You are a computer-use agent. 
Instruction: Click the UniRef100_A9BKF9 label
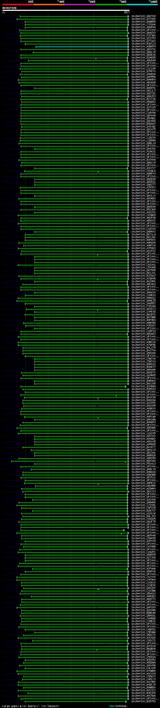pyautogui.click(x=143, y=47)
